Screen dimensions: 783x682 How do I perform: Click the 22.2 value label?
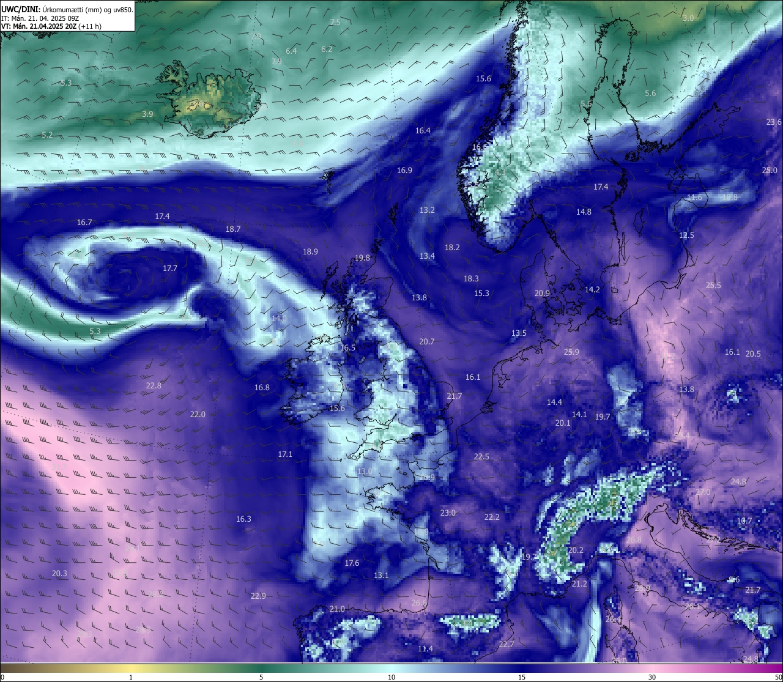pos(492,517)
